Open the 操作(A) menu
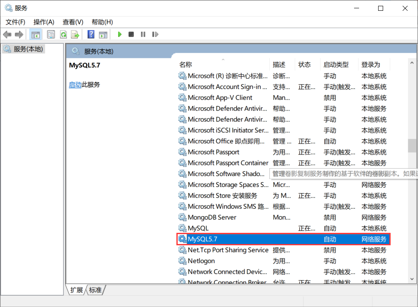This screenshot has width=418, height=307. [44, 22]
